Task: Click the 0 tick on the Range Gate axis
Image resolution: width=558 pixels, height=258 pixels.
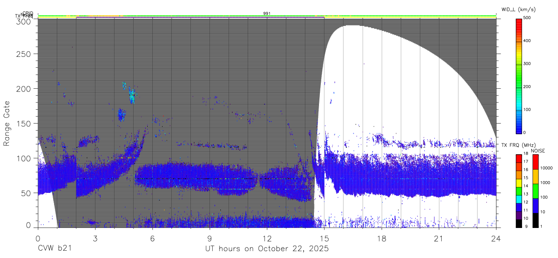Action: 29,225
